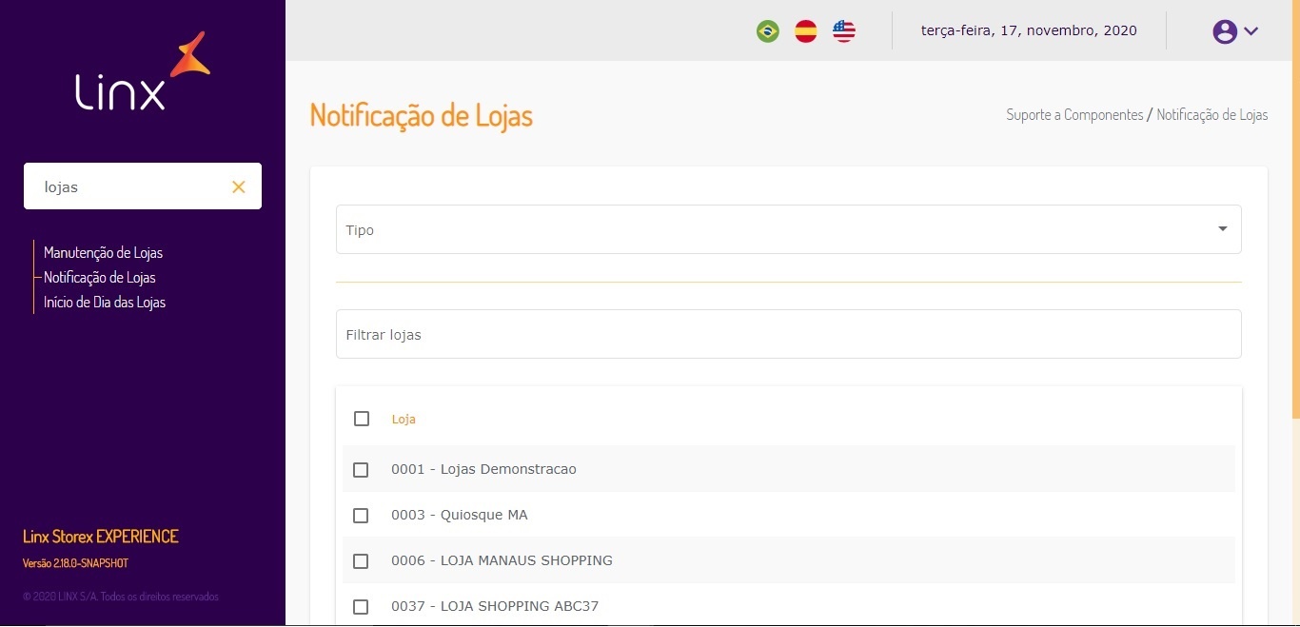Go to Notificação de Lojas in sidebar

tap(100, 278)
